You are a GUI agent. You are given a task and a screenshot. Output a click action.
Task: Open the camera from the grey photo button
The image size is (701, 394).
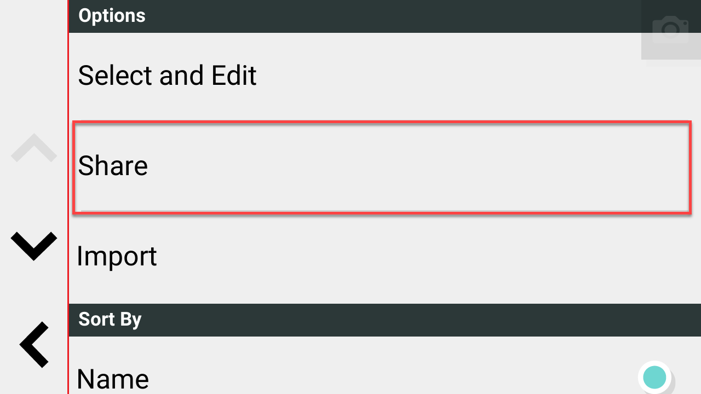click(671, 30)
